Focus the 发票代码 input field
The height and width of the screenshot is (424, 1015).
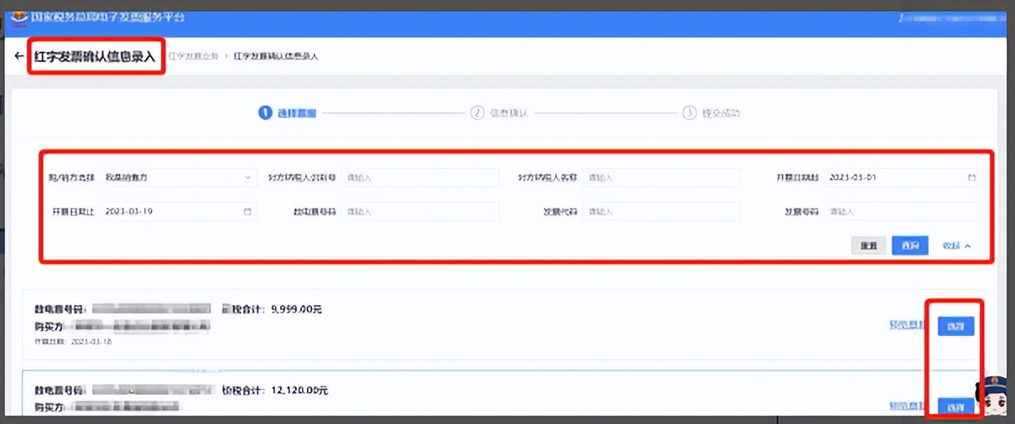[662, 212]
